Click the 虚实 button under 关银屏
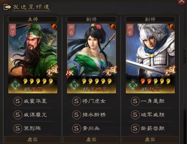The image size is (187, 144). (x=91, y=139)
